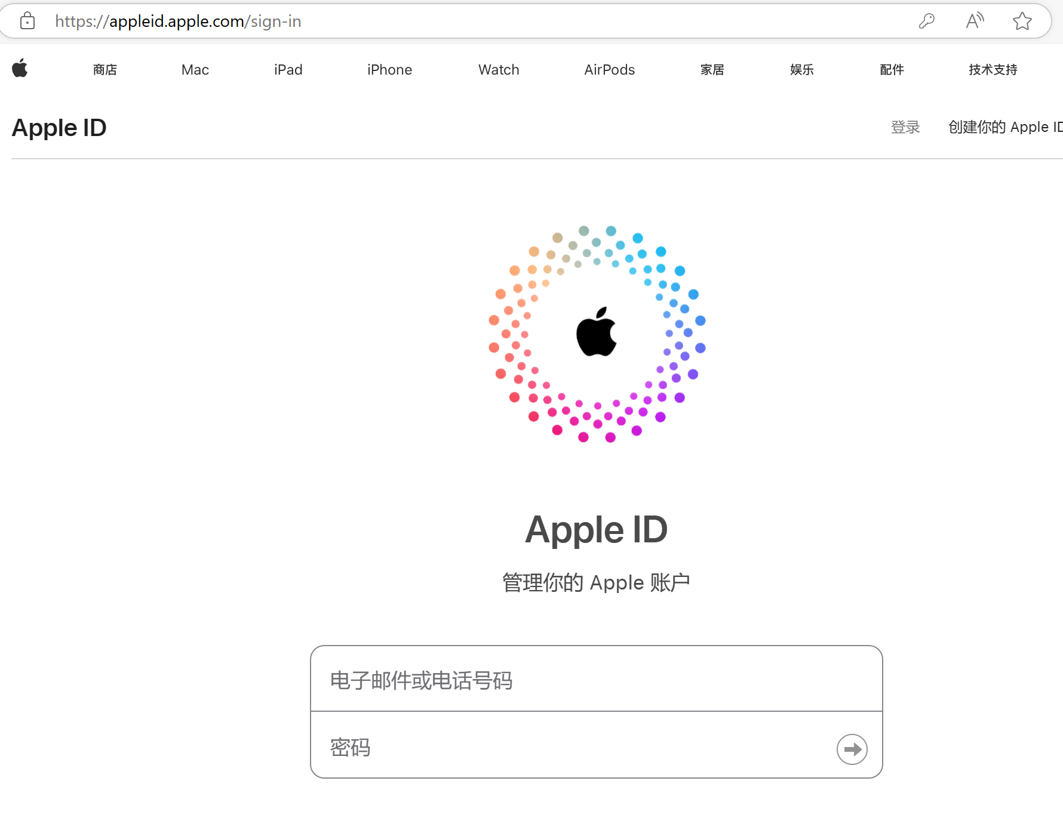
Task: Open the saved passwords key icon
Action: [x=926, y=21]
